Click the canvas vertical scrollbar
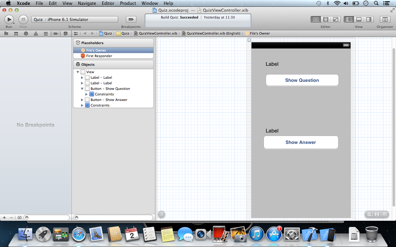This screenshot has height=247, width=396. tap(394, 127)
